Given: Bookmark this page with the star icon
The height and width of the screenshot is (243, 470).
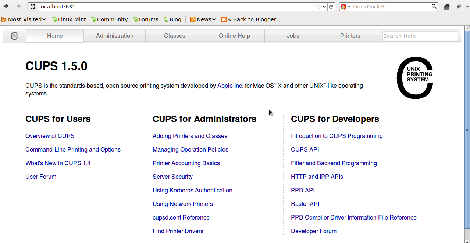Looking at the screenshot, I should (317, 7).
